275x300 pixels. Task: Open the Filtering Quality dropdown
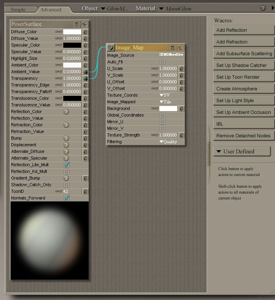(x=168, y=142)
